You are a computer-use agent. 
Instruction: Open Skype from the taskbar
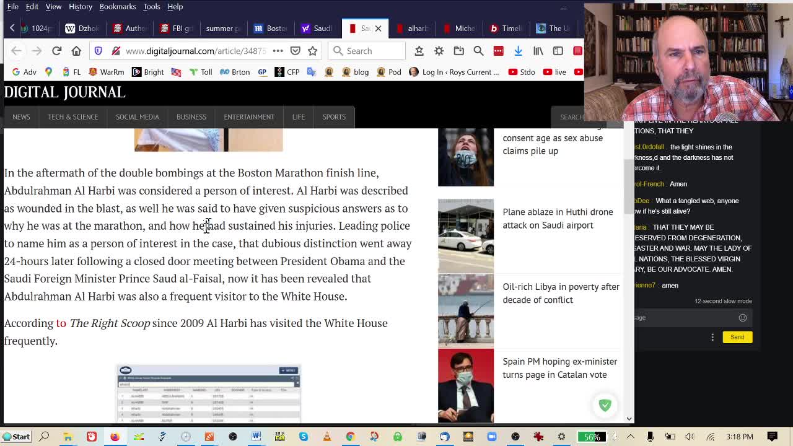[x=304, y=437]
